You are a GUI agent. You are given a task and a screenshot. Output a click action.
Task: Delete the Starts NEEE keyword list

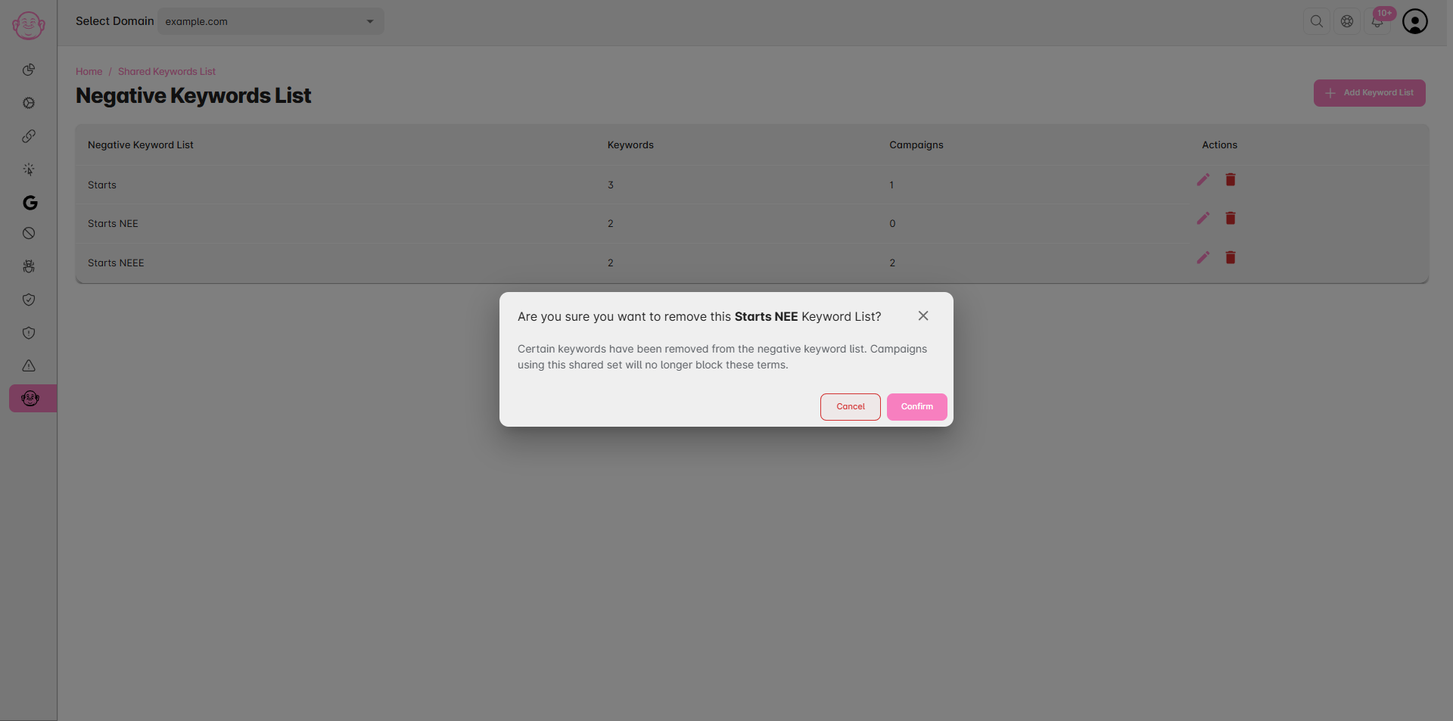(1231, 257)
